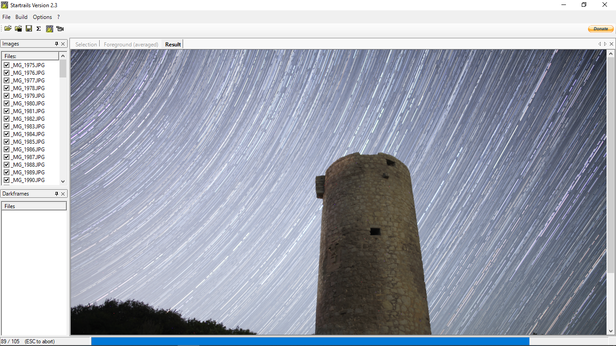The image size is (616, 346).
Task: Close the Images panel
Action: point(63,44)
